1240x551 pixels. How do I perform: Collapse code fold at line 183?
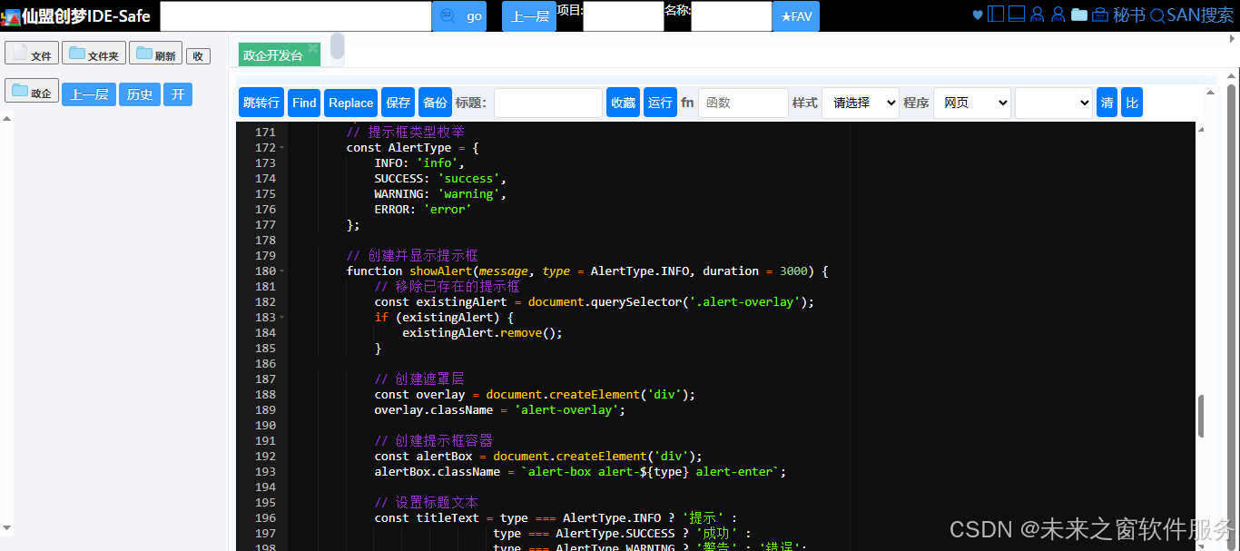282,317
